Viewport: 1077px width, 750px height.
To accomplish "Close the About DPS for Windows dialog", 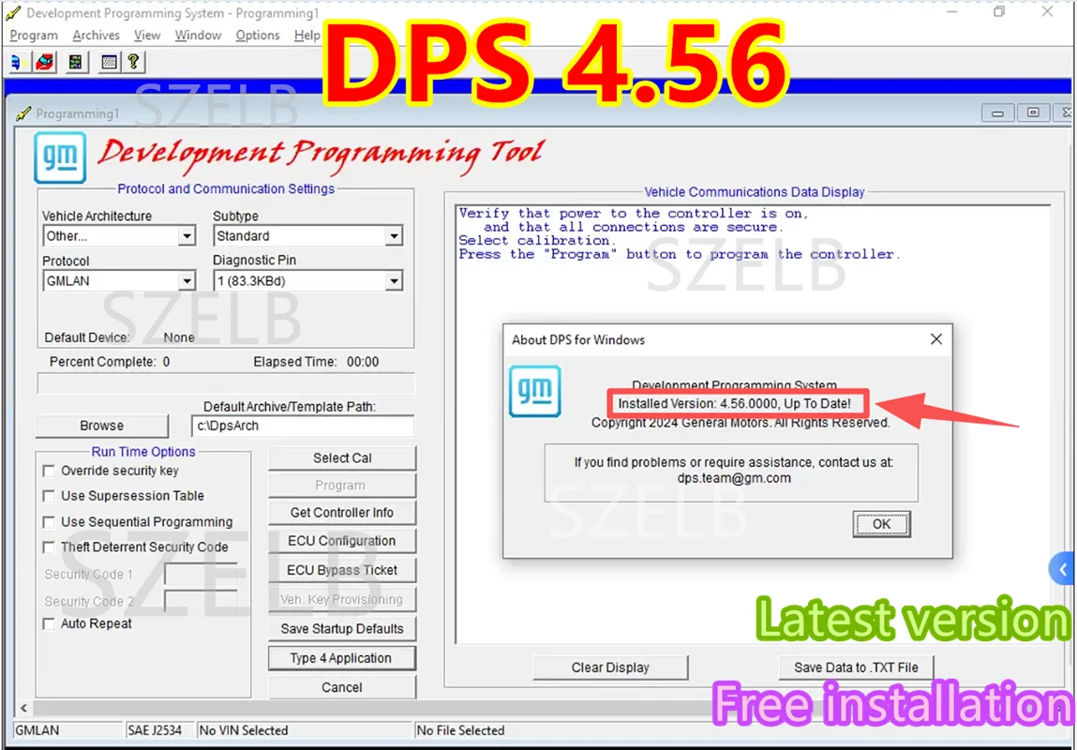I will (935, 339).
